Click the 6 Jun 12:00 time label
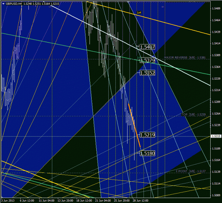The width and height of the screenshot is (222, 203). (27, 201)
